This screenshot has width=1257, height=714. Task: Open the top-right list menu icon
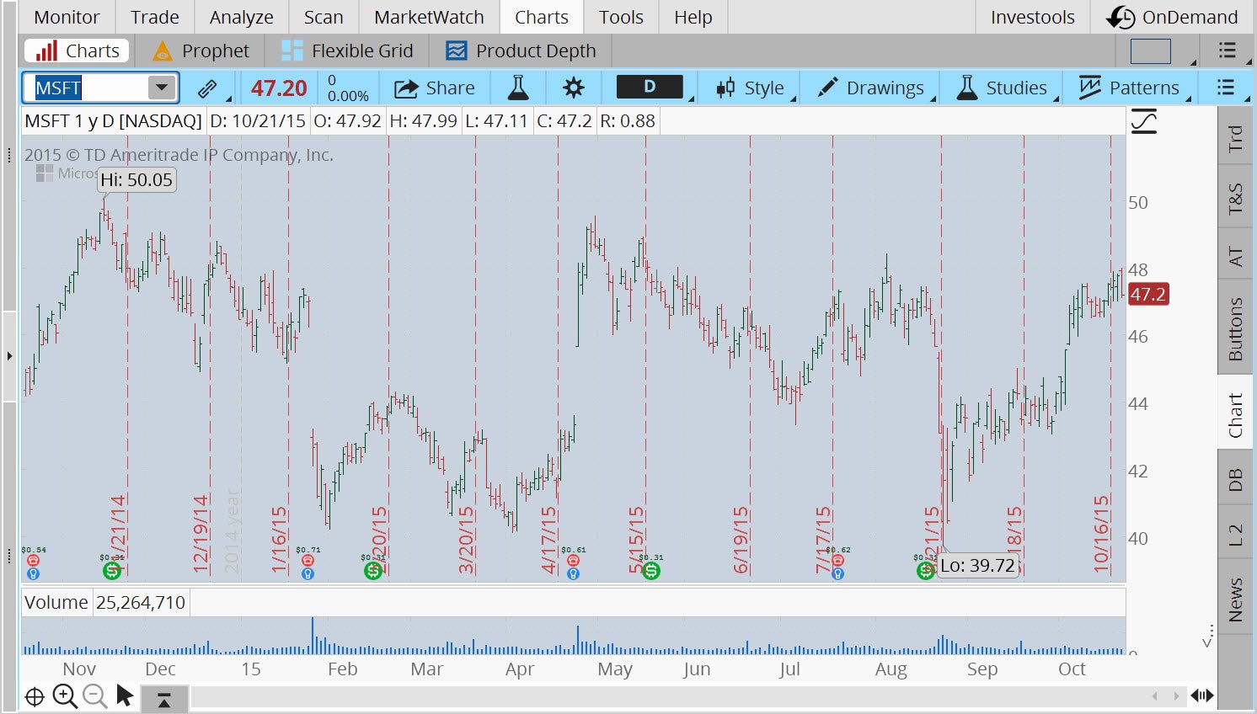tap(1228, 51)
